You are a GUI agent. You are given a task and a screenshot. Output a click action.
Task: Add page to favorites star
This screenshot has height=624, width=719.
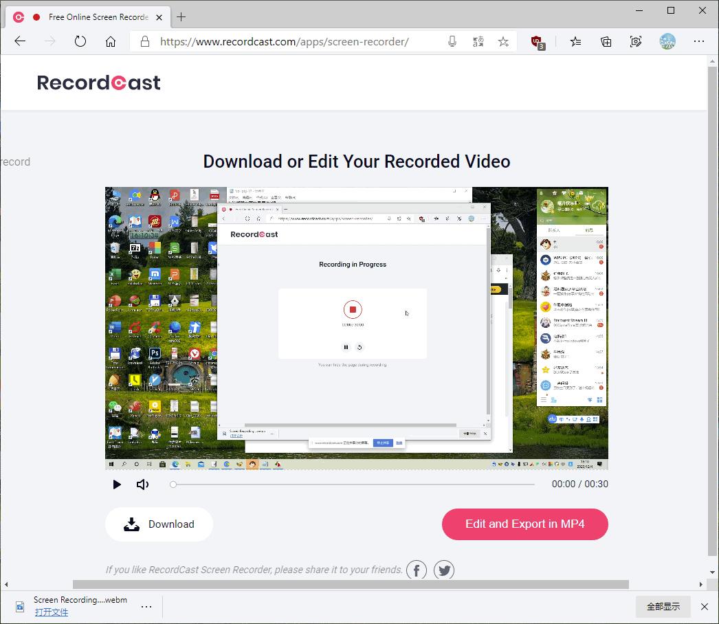click(x=503, y=42)
